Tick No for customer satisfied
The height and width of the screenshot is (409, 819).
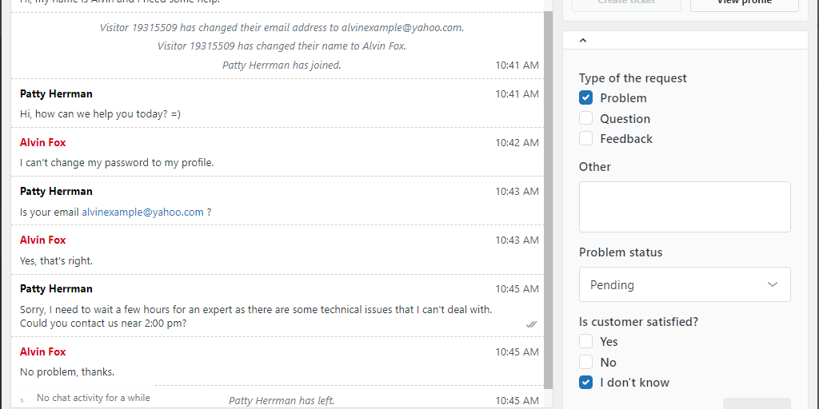pos(585,362)
